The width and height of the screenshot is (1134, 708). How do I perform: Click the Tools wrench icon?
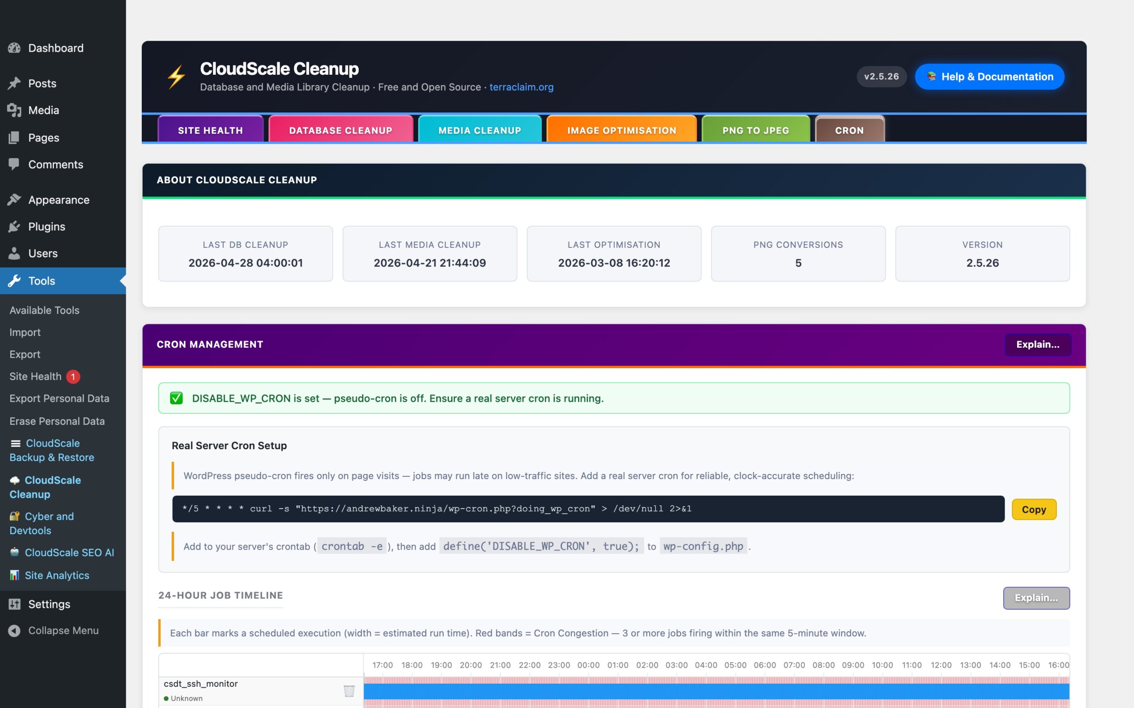(x=15, y=281)
